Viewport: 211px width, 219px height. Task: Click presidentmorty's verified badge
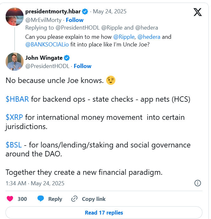tap(85, 12)
